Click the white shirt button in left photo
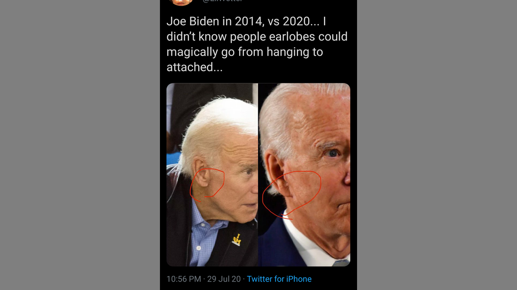Image resolution: width=517 pixels, height=290 pixels. coord(198,249)
